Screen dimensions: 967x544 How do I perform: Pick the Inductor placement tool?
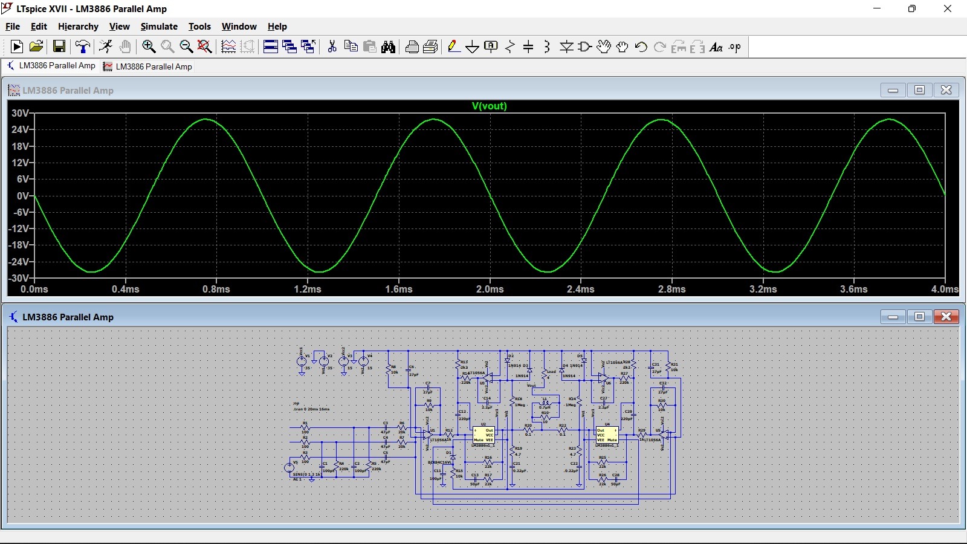point(547,47)
